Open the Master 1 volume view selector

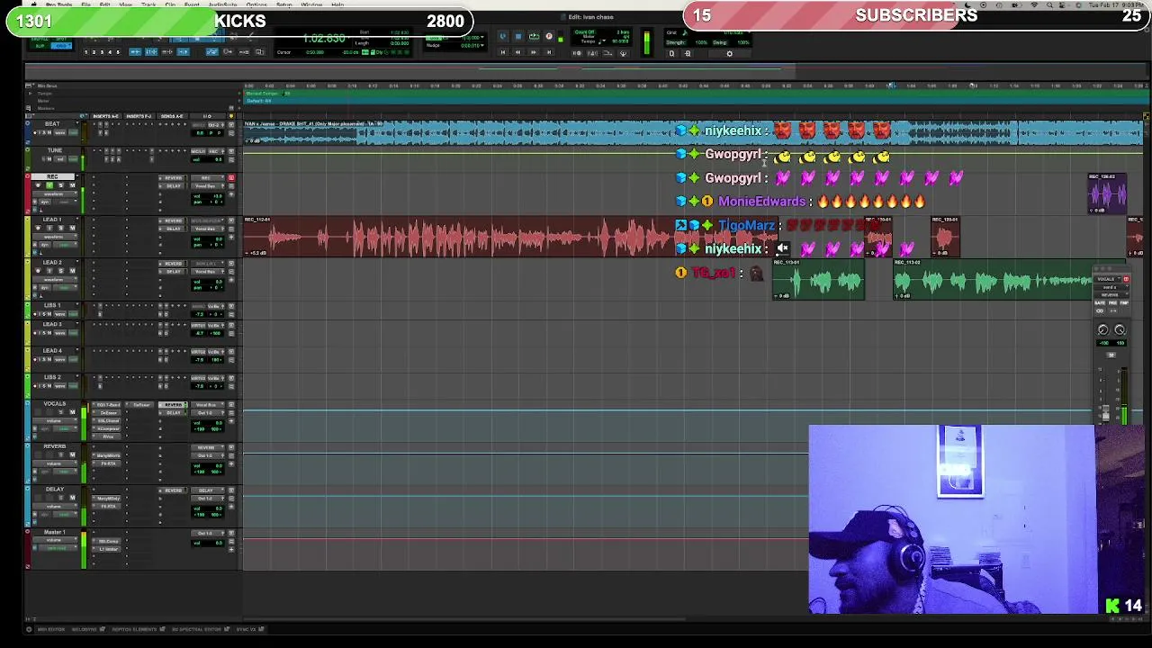tap(55, 540)
